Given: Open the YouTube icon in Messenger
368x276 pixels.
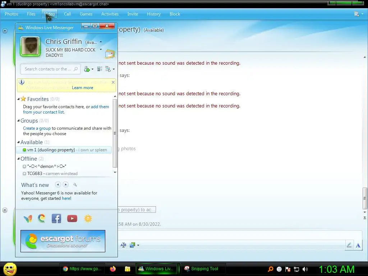Looking at the screenshot, I should click(x=72, y=218).
